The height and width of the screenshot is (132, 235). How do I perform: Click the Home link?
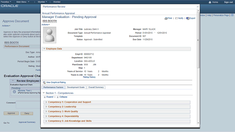215,2
